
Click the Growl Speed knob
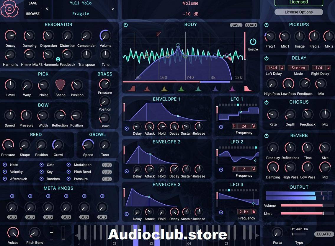click(88, 145)
